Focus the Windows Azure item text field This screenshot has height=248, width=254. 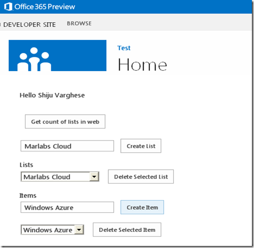coord(67,207)
